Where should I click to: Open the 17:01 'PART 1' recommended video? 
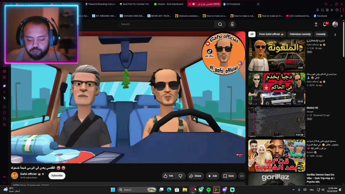coord(277,55)
